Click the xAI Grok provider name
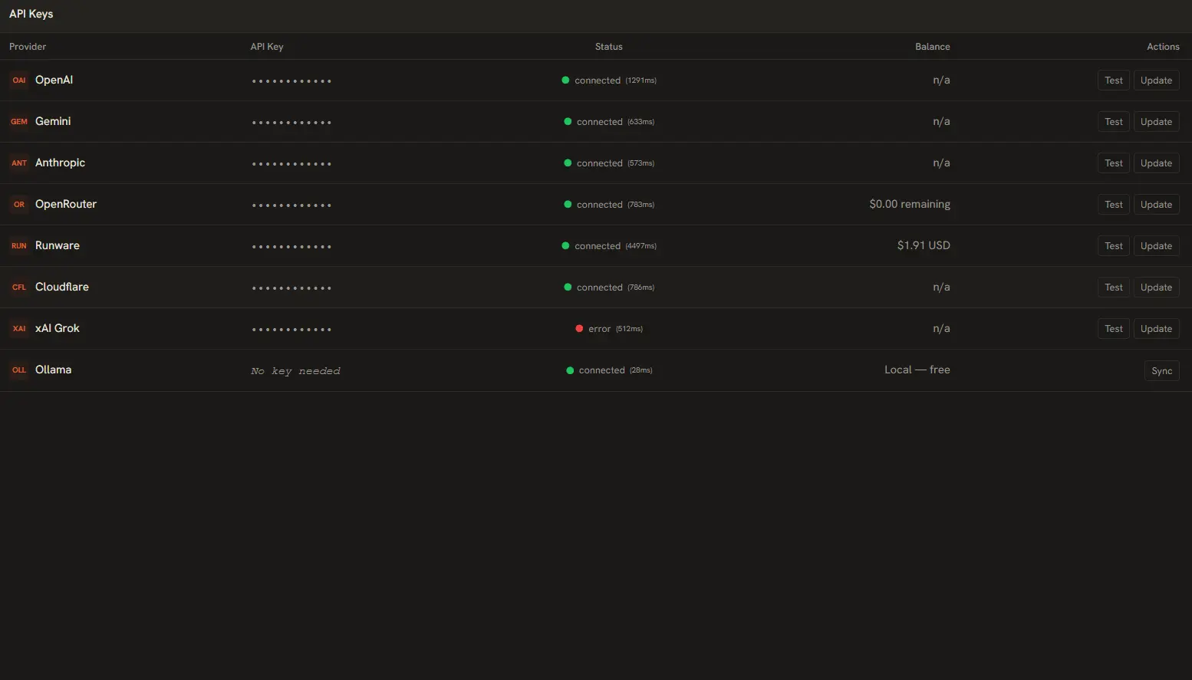 coord(58,328)
